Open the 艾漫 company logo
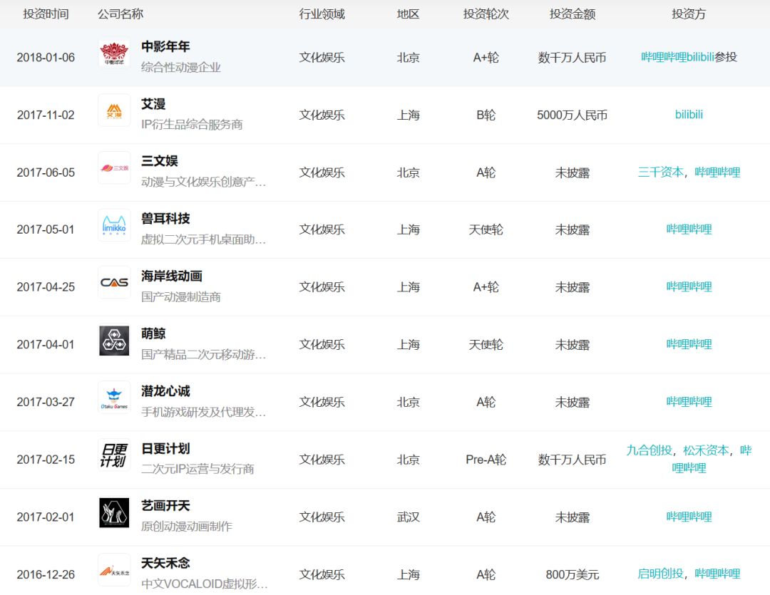 114,111
